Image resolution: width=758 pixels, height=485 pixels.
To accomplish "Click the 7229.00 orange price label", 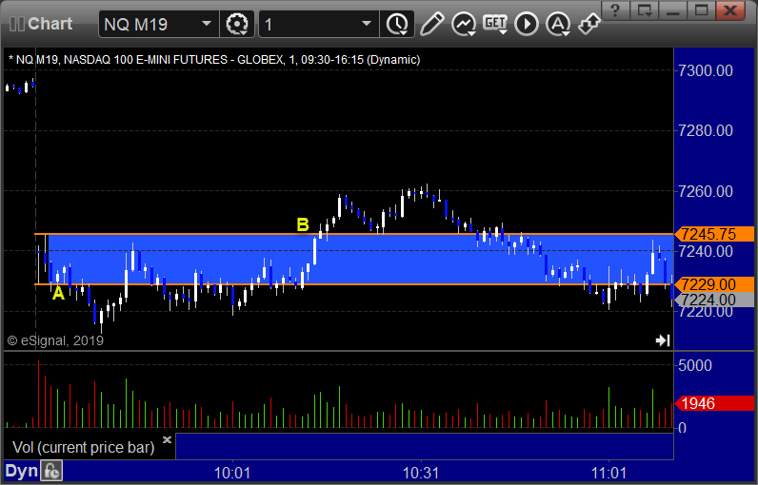I will tap(714, 284).
